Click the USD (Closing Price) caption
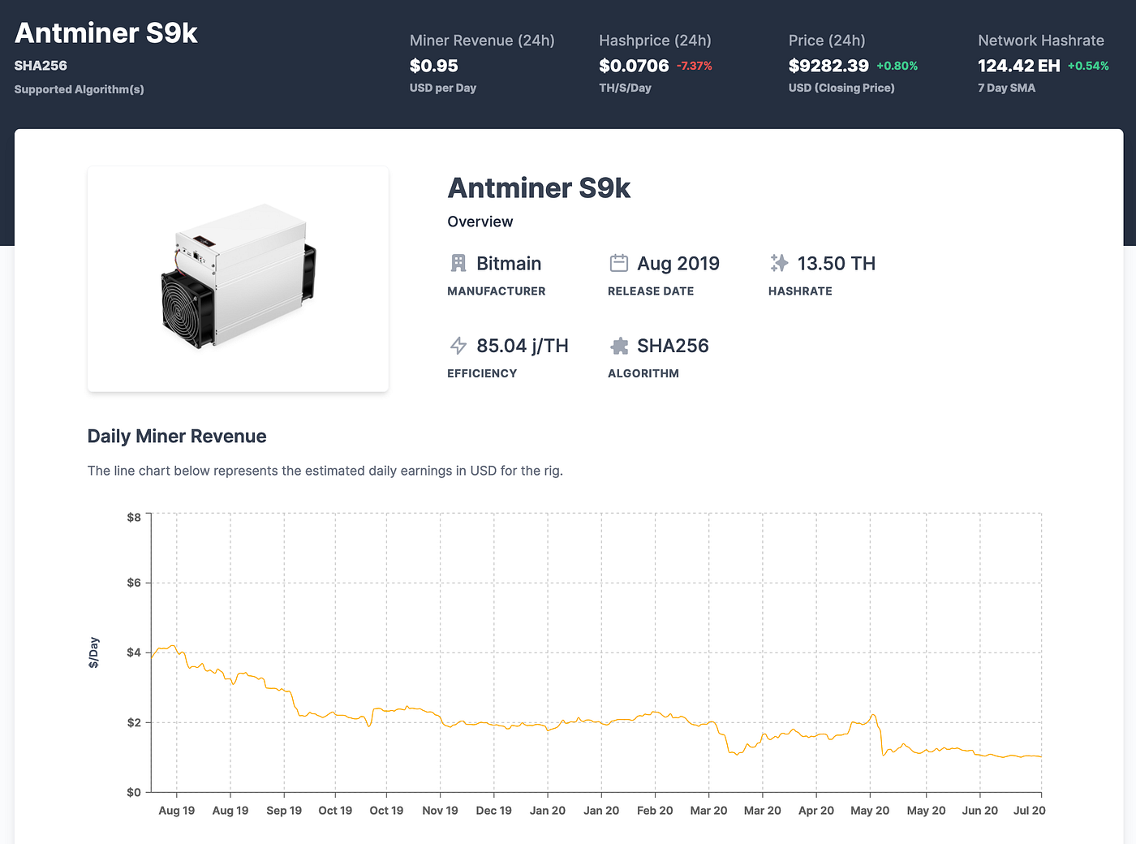The width and height of the screenshot is (1136, 844). pos(841,88)
